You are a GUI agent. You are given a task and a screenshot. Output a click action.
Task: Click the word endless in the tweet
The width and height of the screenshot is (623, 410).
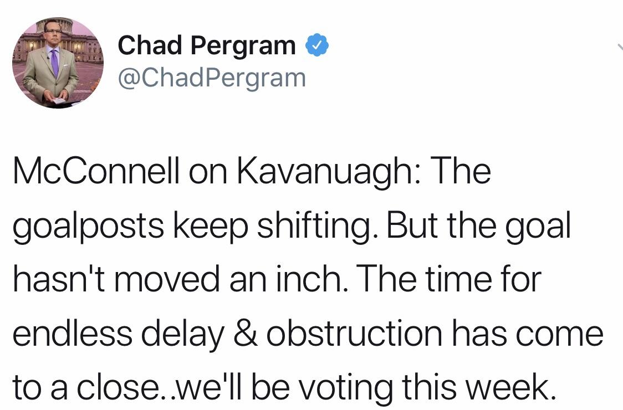click(73, 332)
